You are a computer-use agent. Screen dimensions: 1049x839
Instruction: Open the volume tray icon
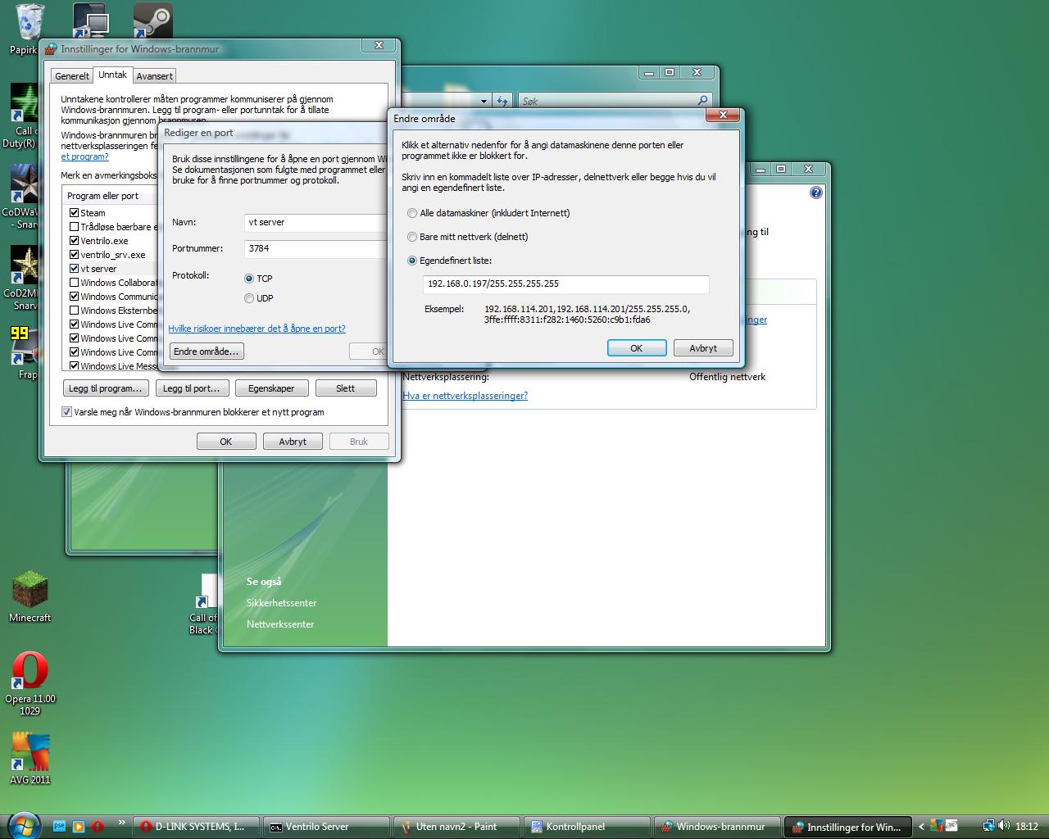point(1004,826)
